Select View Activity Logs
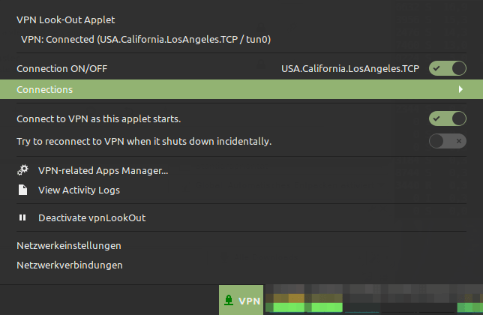The image size is (483, 315). pos(79,190)
